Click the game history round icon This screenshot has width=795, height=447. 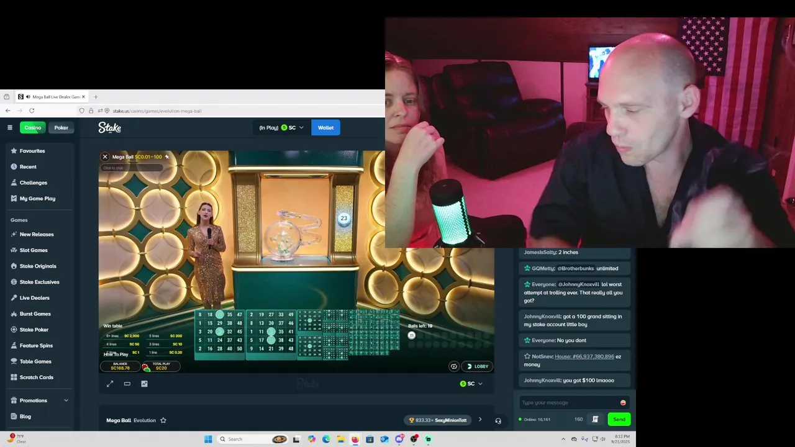454,366
